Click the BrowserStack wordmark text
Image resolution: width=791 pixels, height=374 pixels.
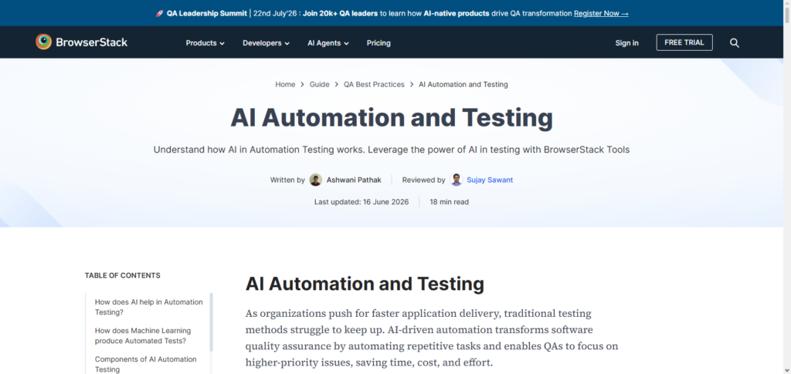[x=91, y=42]
